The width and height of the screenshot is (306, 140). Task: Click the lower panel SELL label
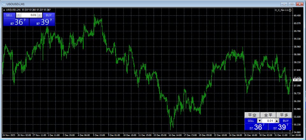pos(251,121)
